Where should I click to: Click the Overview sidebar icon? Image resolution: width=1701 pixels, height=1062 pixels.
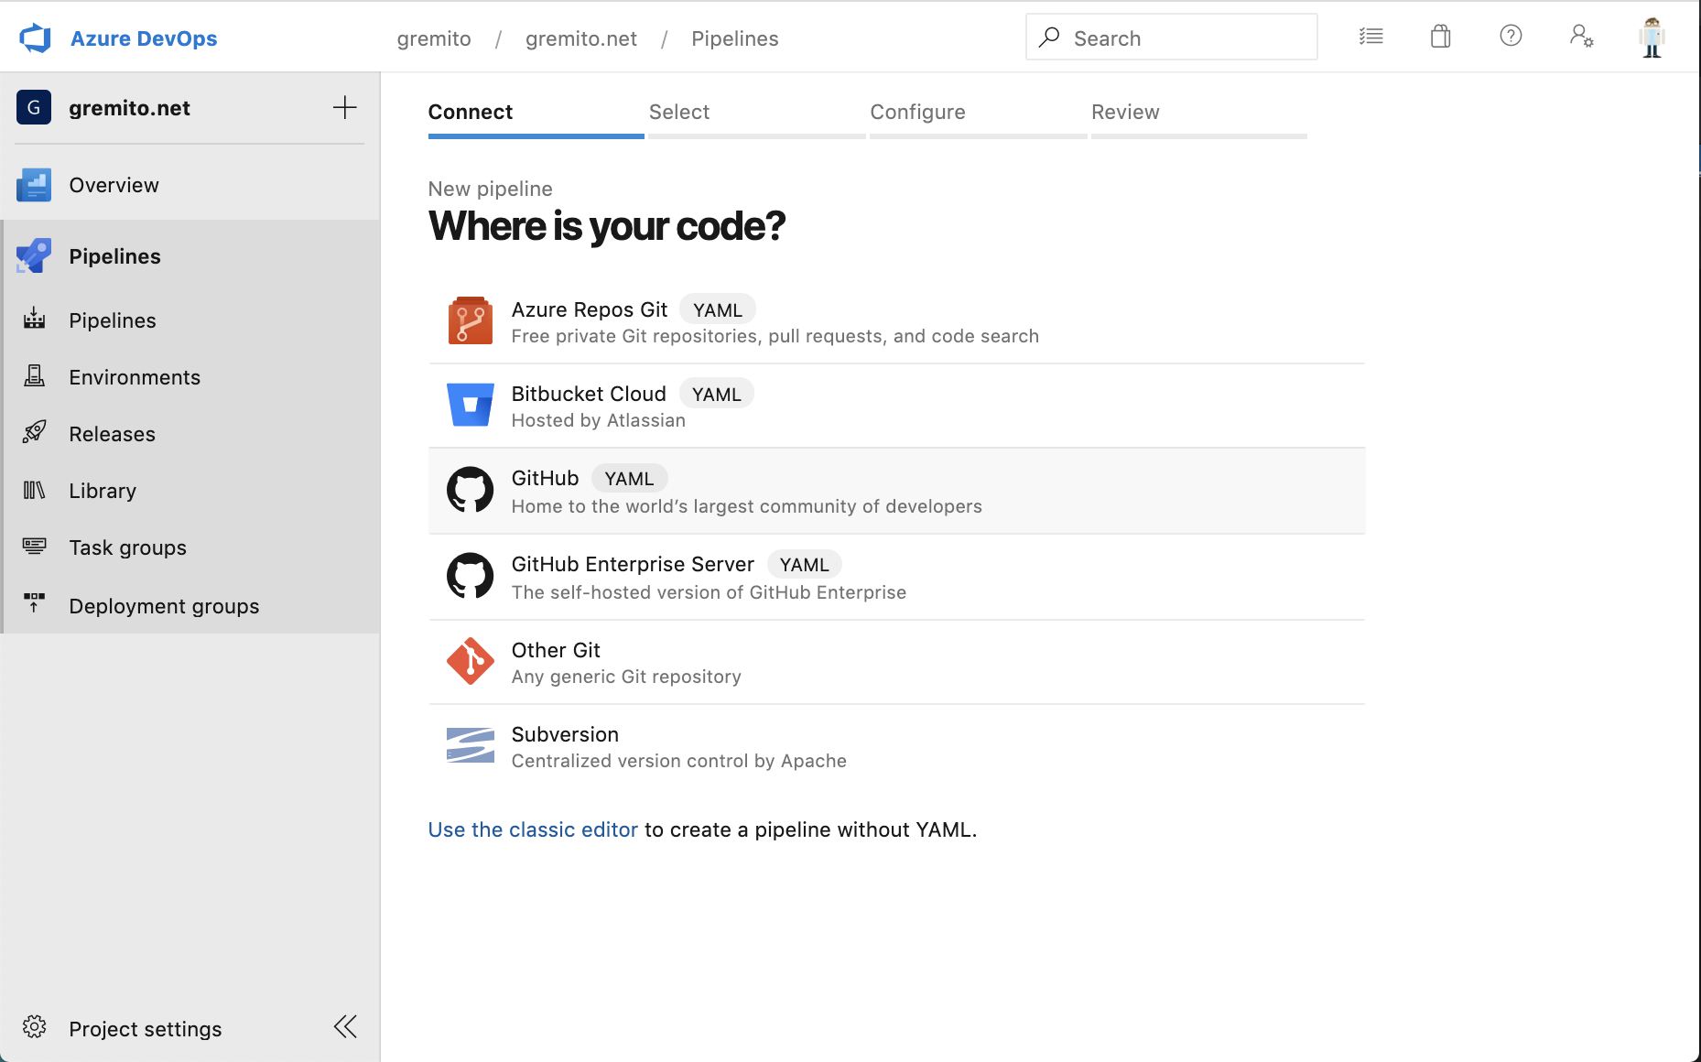34,185
